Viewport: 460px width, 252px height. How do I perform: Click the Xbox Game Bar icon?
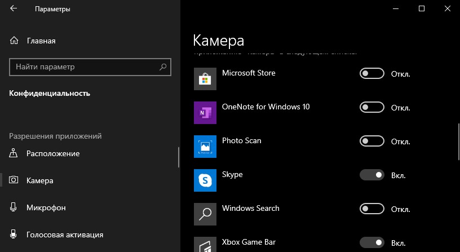point(205,245)
